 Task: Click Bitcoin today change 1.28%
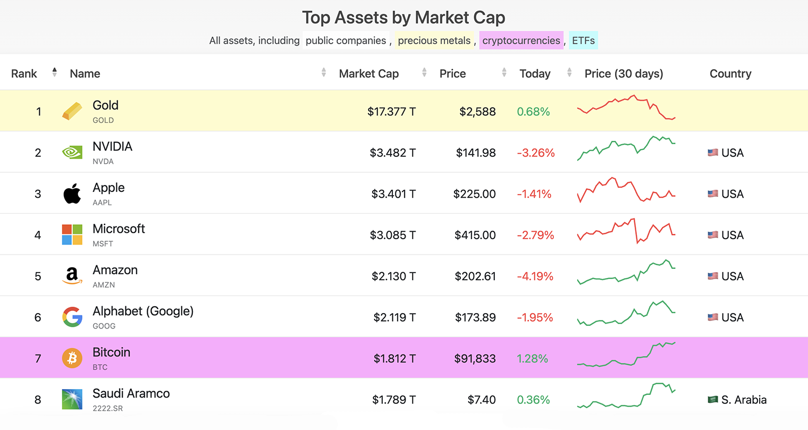coord(532,359)
